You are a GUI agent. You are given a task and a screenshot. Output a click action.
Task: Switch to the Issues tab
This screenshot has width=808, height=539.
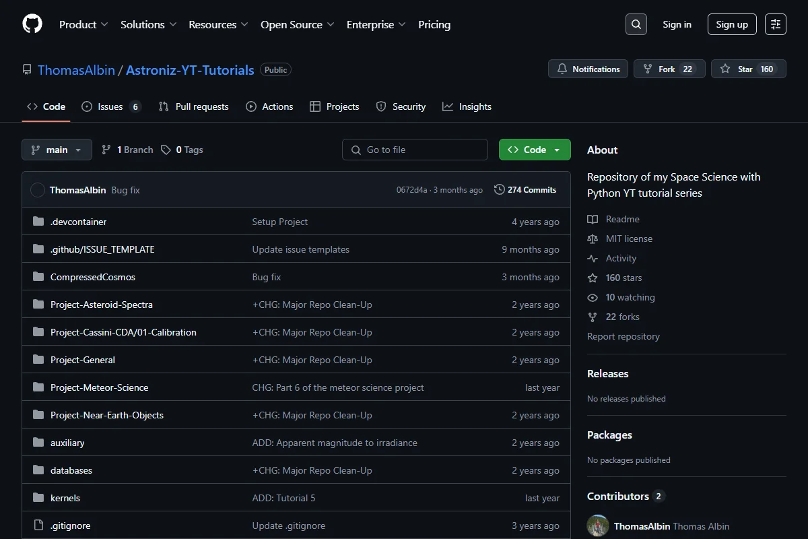pyautogui.click(x=111, y=106)
